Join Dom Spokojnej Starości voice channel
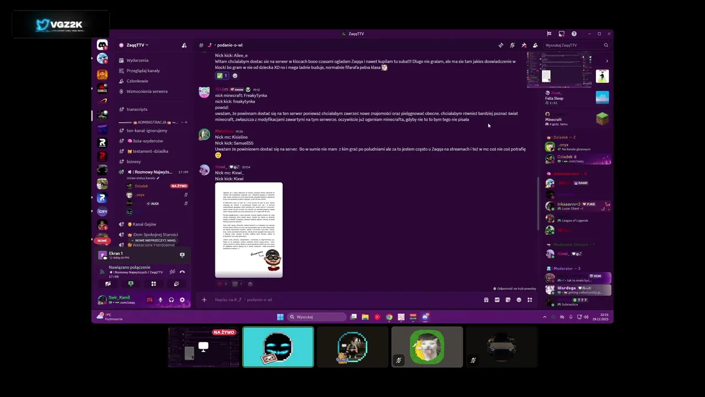Image resolution: width=705 pixels, height=397 pixels. 152,235
